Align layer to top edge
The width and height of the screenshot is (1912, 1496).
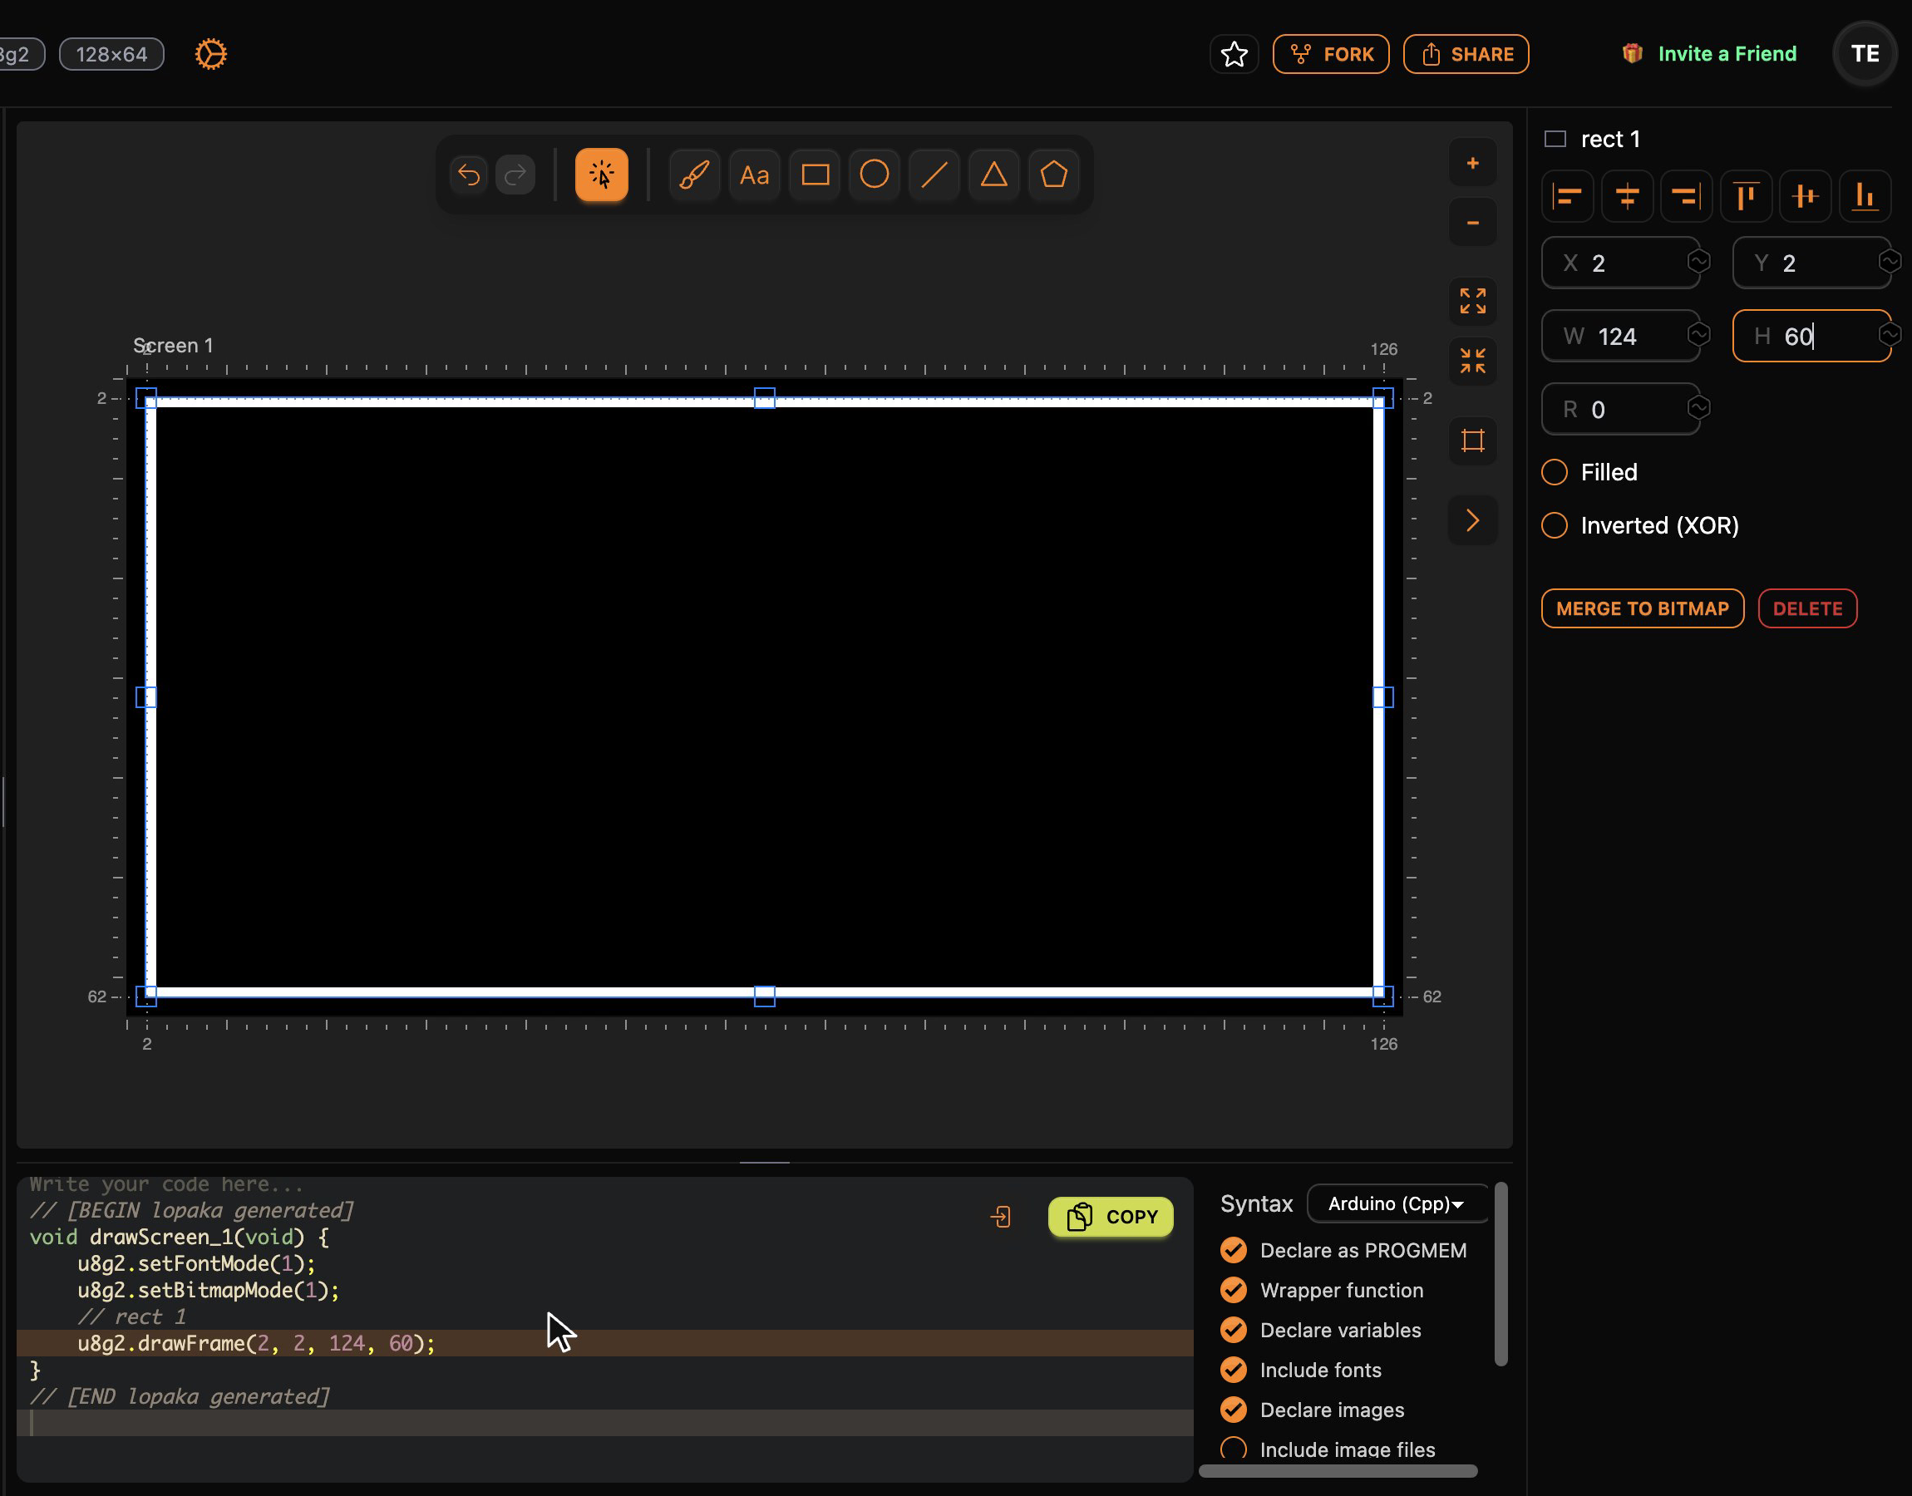tap(1747, 196)
